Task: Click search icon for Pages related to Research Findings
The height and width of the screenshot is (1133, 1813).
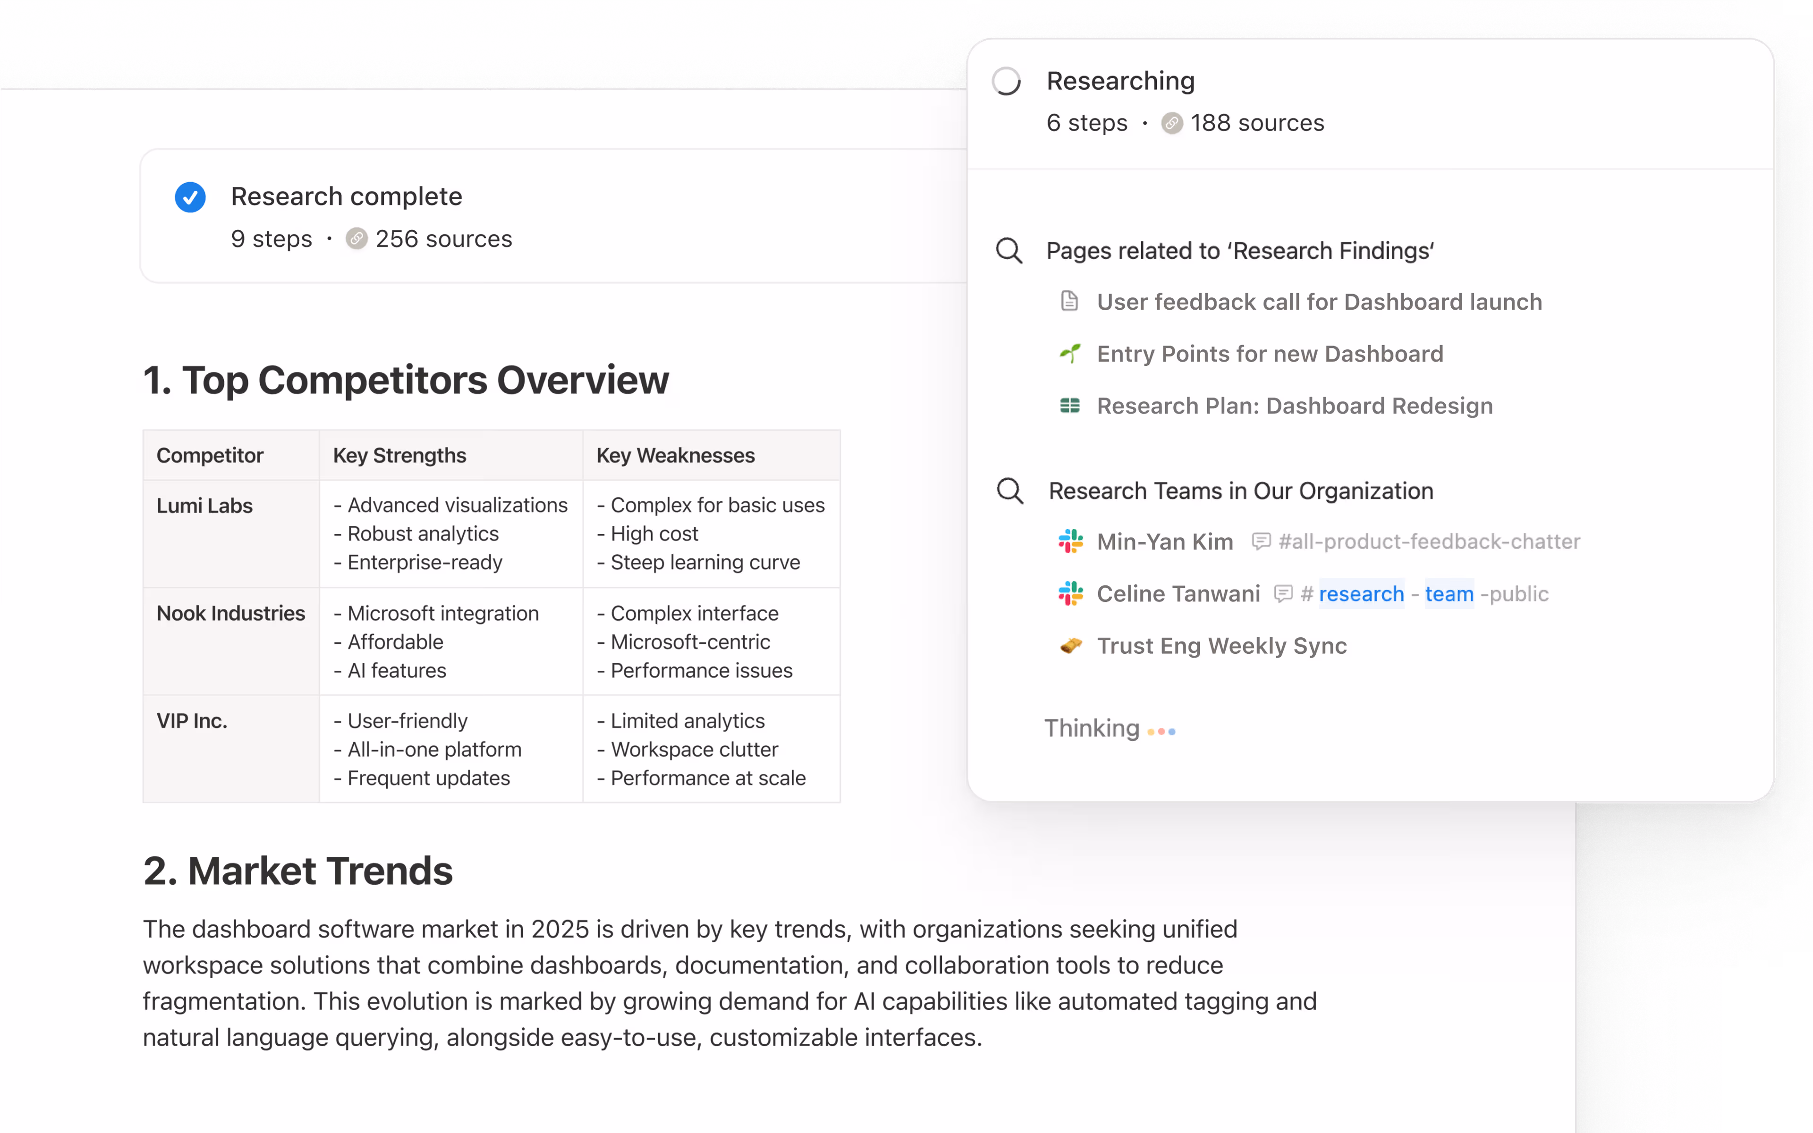Action: [1010, 251]
